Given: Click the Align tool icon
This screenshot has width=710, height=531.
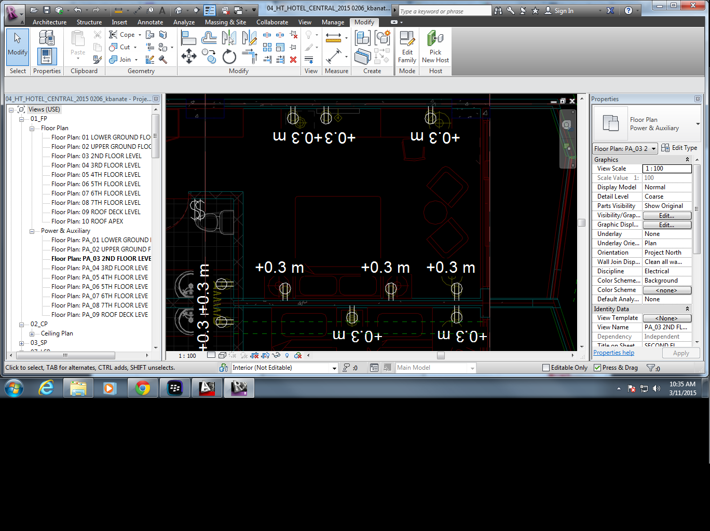Looking at the screenshot, I should point(189,38).
